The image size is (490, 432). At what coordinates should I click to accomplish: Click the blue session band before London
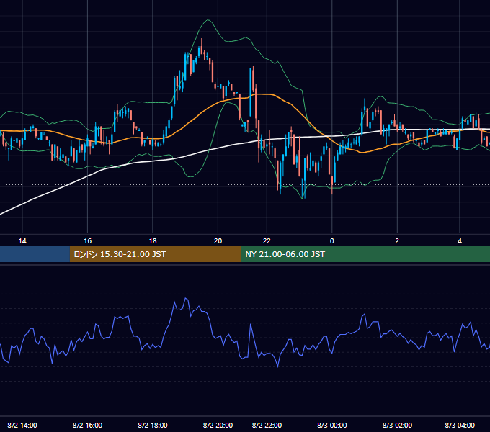coord(35,254)
